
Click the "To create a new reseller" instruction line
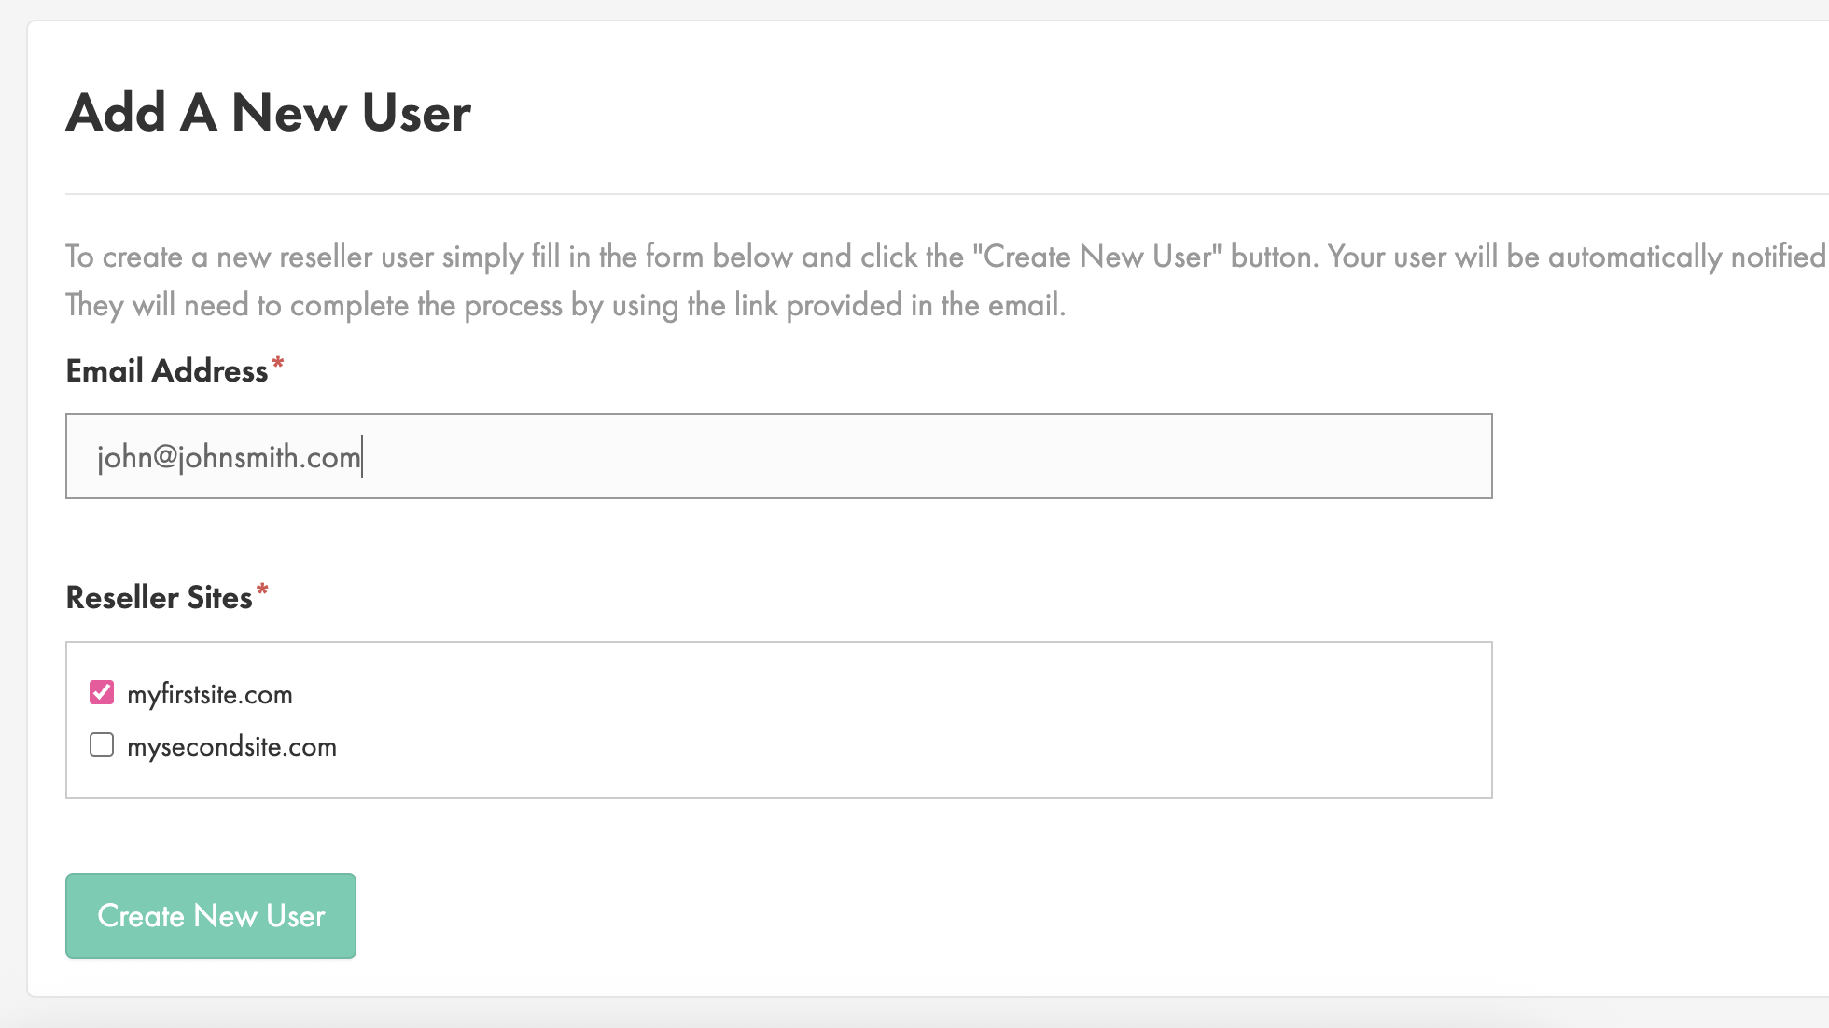pyautogui.click(x=467, y=257)
